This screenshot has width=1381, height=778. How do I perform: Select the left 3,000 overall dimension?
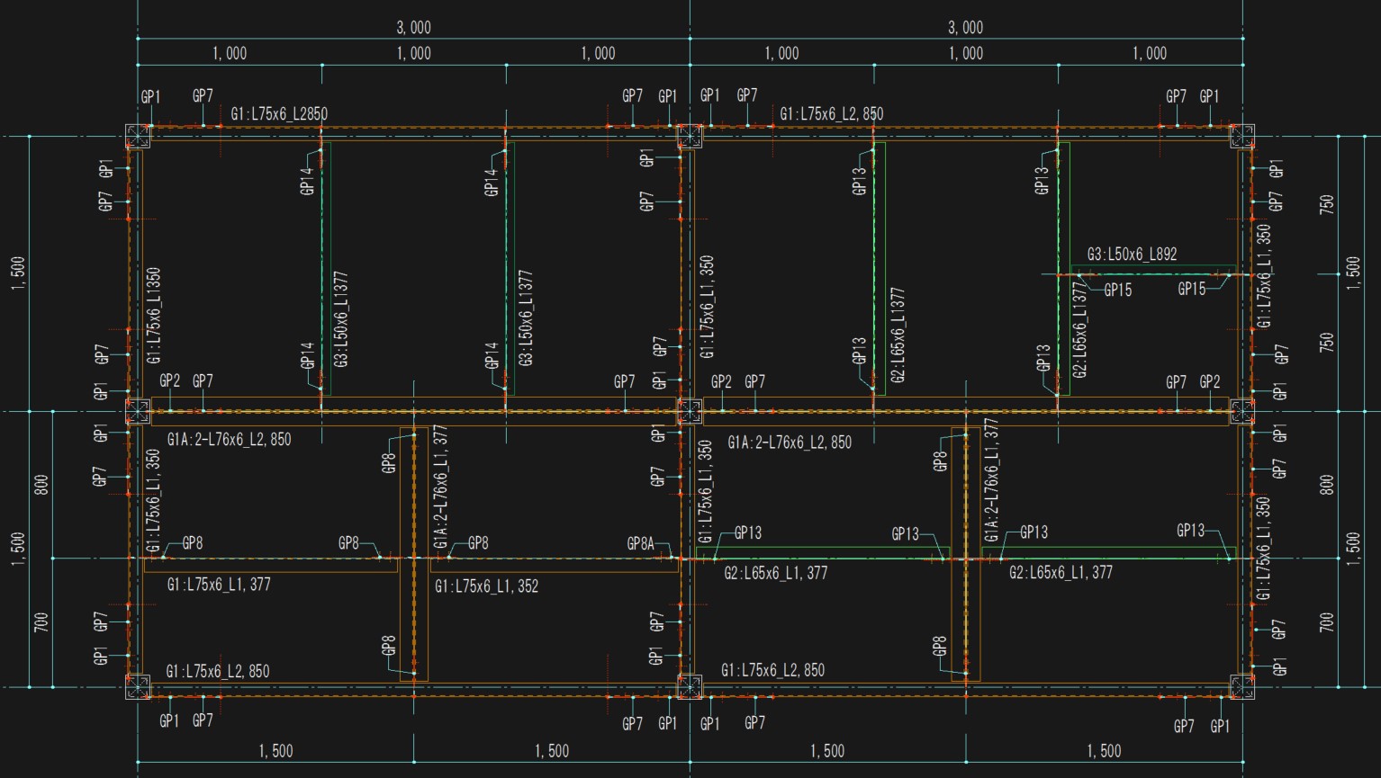coord(413,28)
